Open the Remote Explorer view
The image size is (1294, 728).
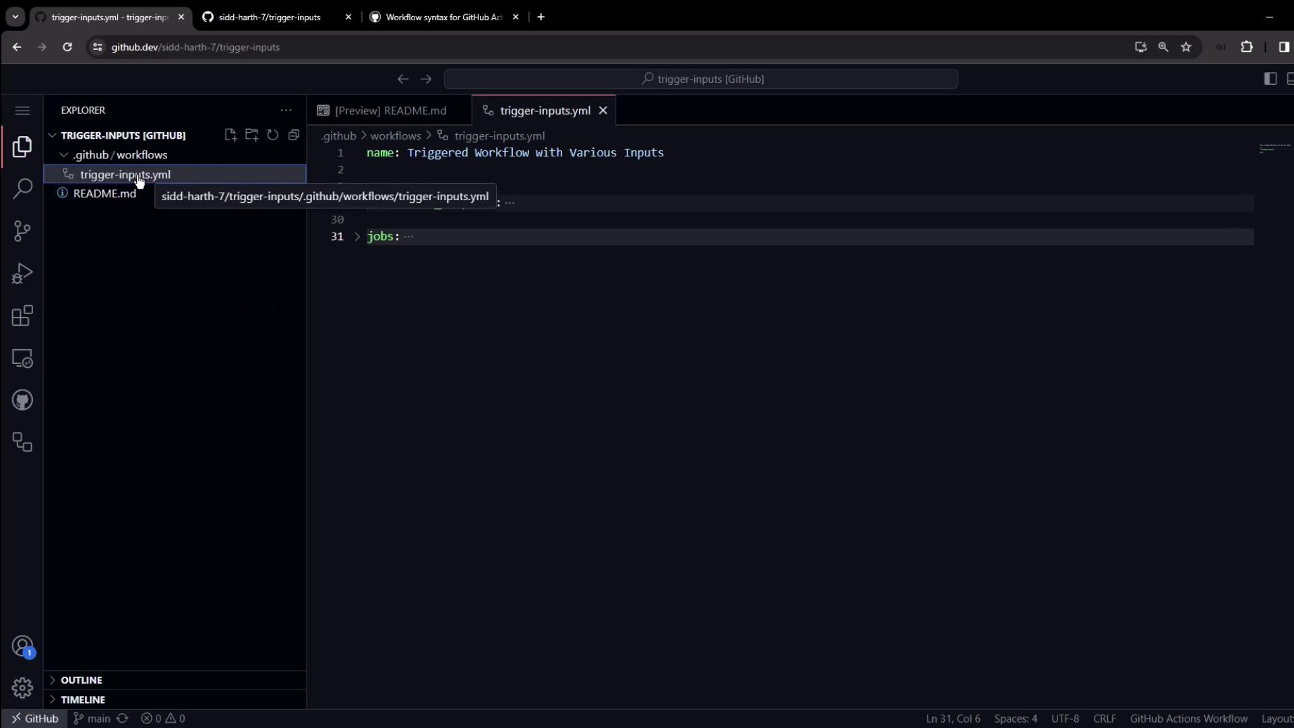click(22, 359)
